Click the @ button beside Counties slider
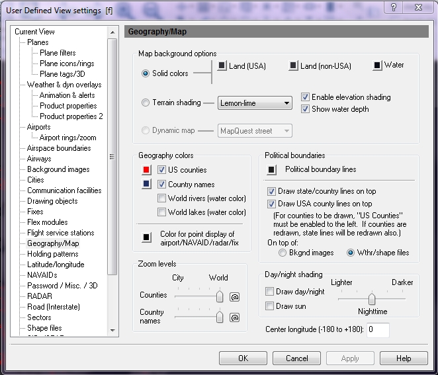 point(234,298)
